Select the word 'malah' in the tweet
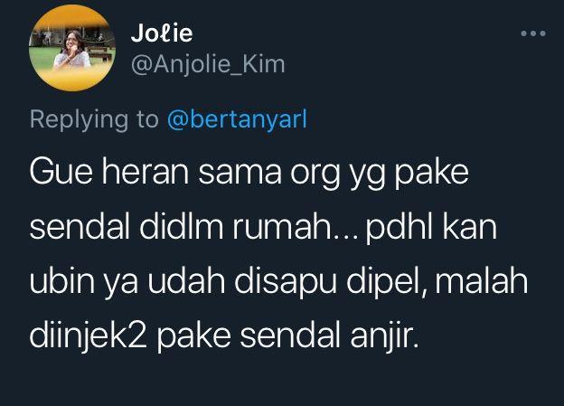 coord(482,280)
